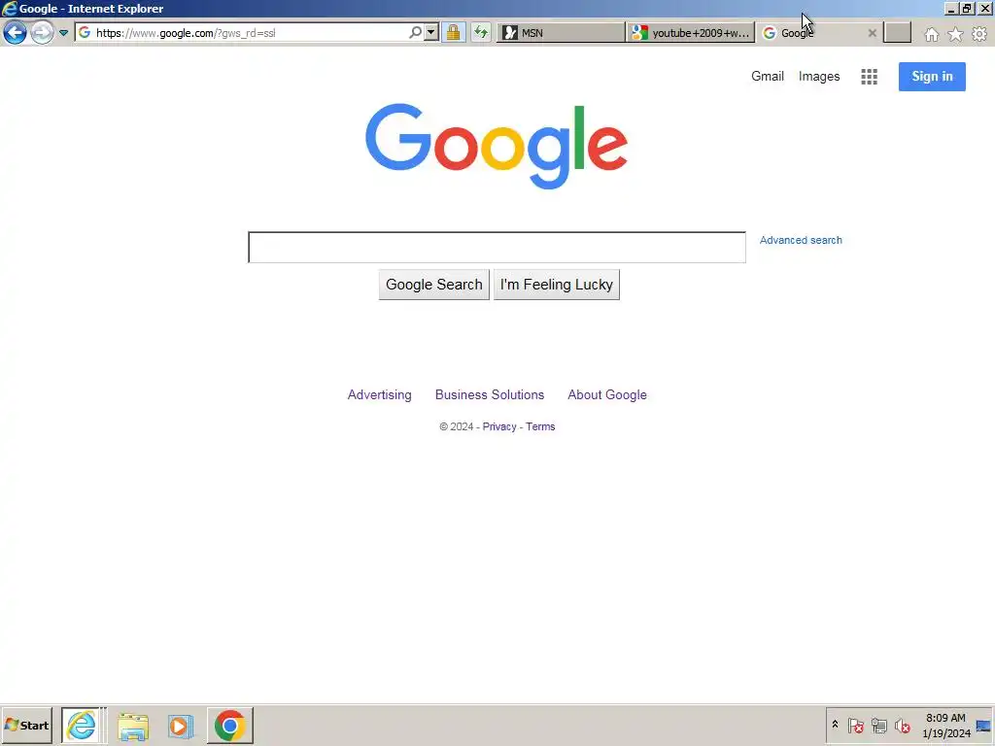This screenshot has height=746, width=995.
Task: Click the search magnifier in address bar
Action: (x=415, y=32)
